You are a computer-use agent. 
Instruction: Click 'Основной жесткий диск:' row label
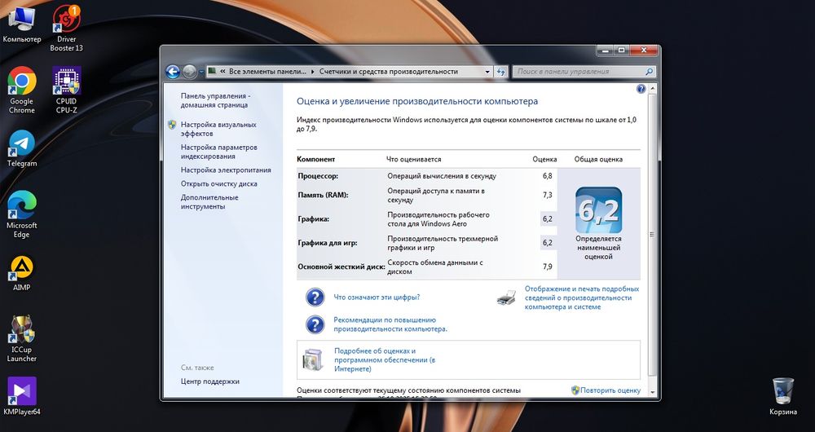pos(341,267)
